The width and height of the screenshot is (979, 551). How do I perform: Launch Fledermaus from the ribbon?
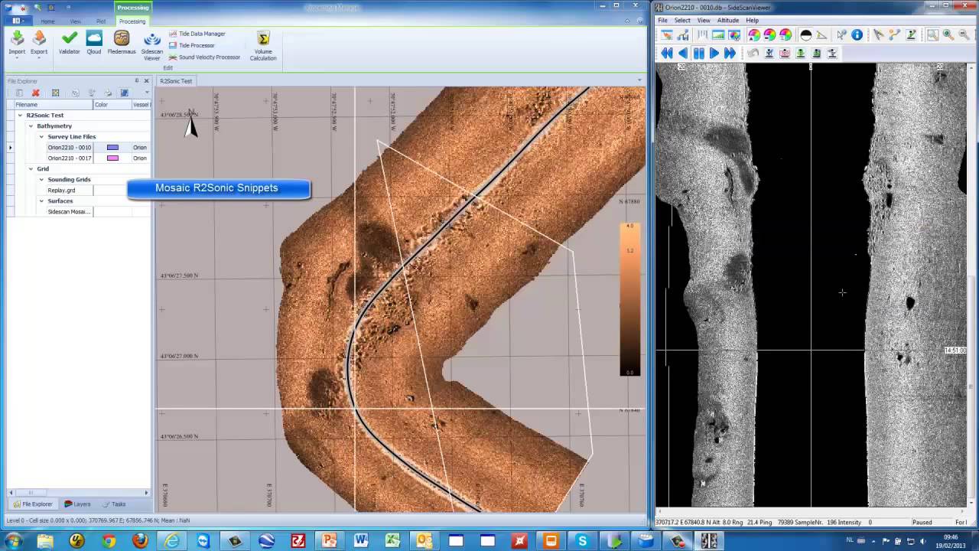point(122,43)
